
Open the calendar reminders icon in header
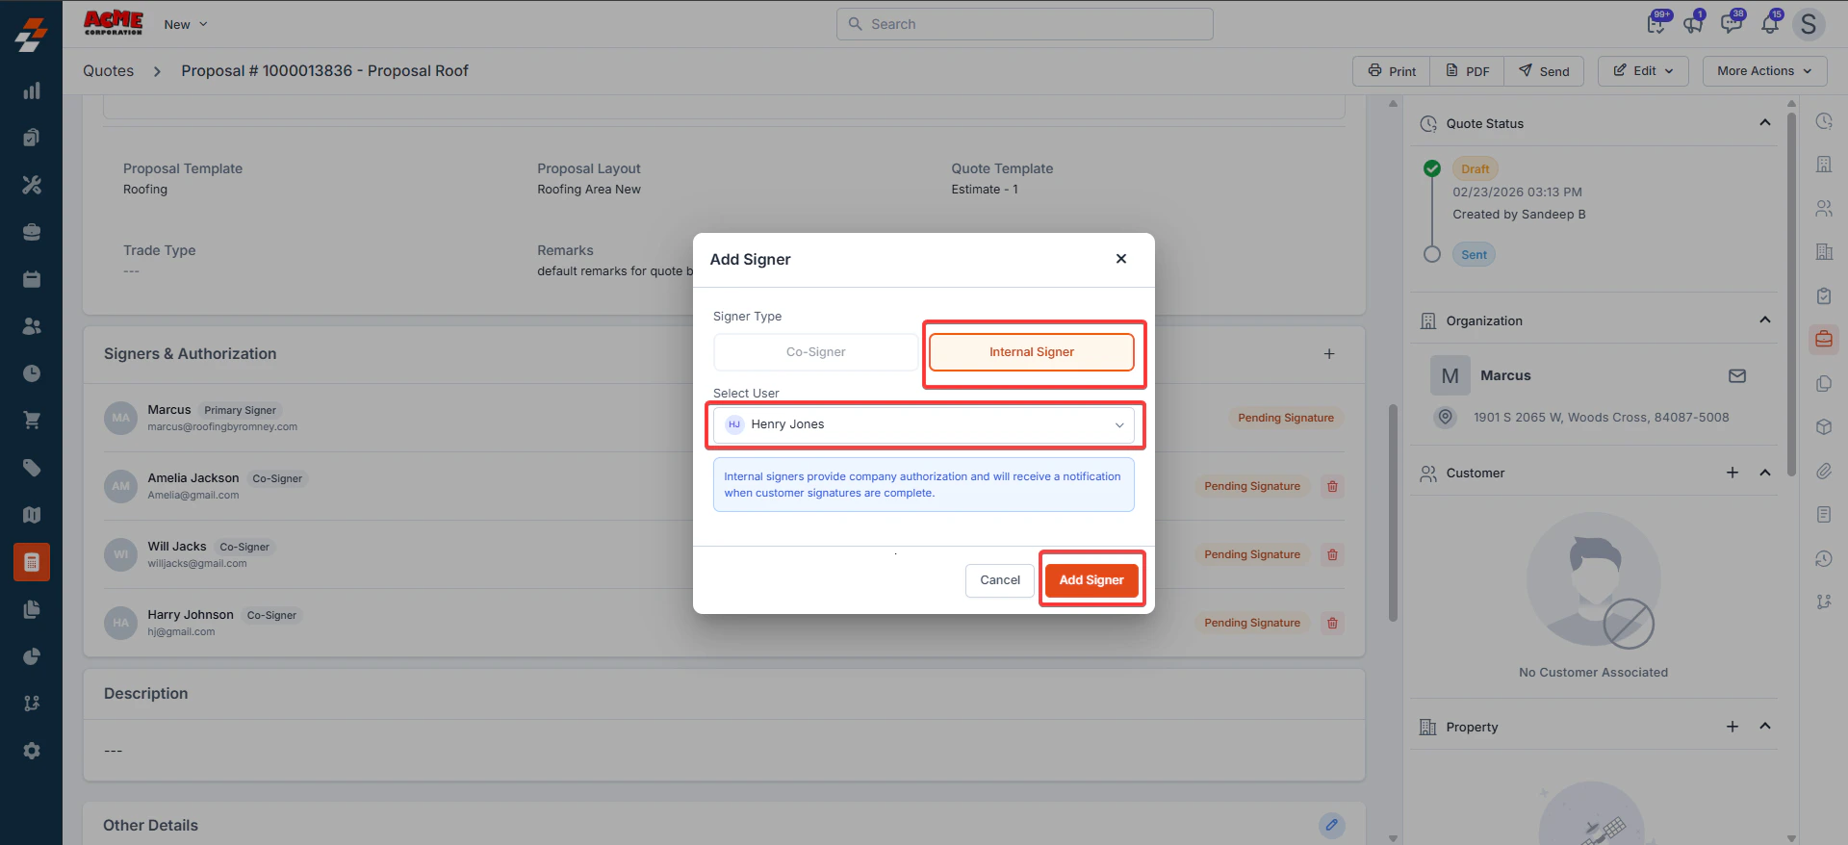[x=1655, y=24]
